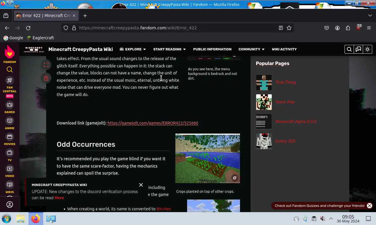
Task: Open the Google bookmark
Action: (13, 38)
